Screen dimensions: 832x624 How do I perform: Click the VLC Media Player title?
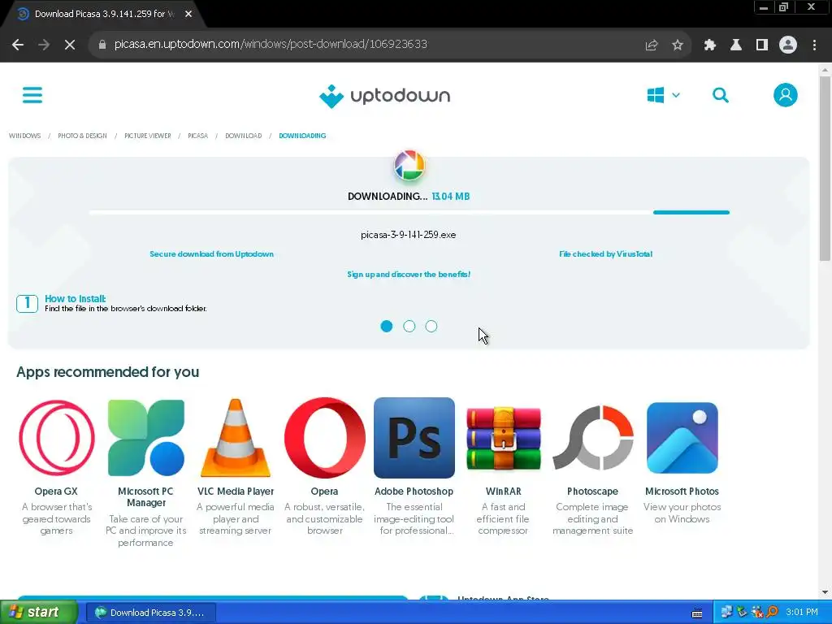click(236, 492)
